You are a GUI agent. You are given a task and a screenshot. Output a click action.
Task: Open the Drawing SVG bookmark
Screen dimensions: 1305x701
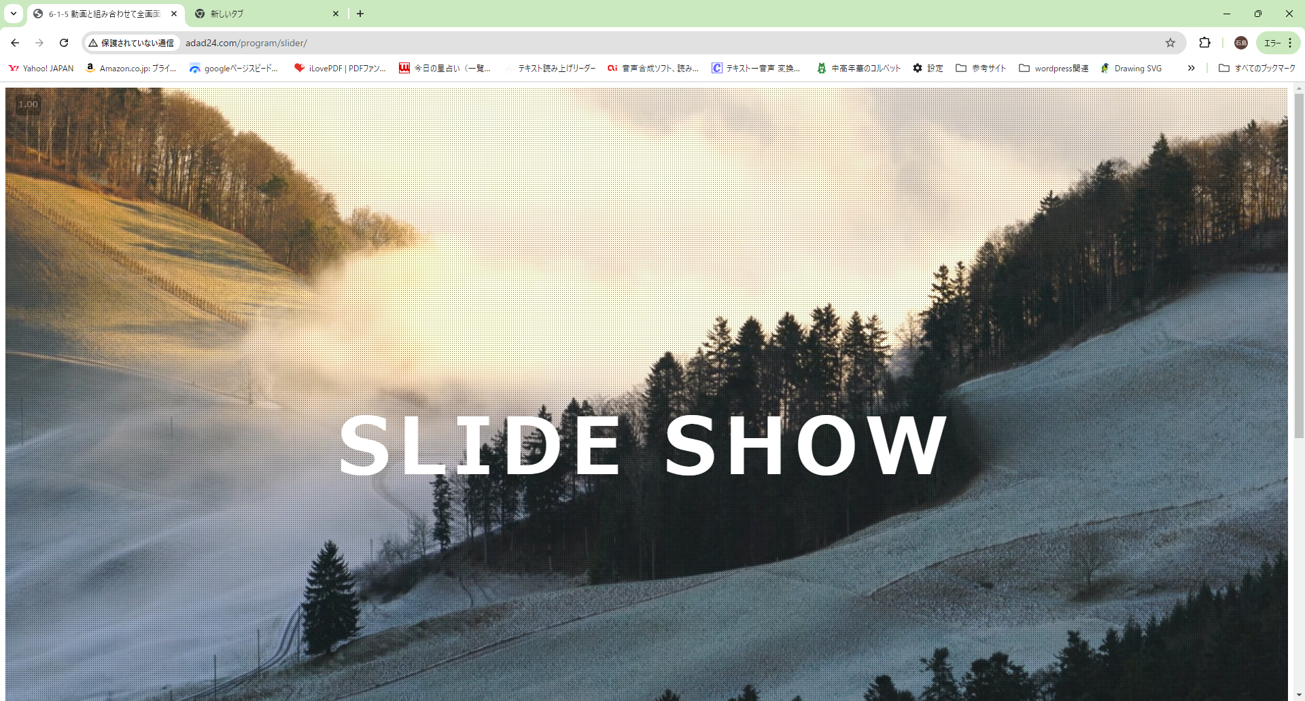pos(1132,69)
